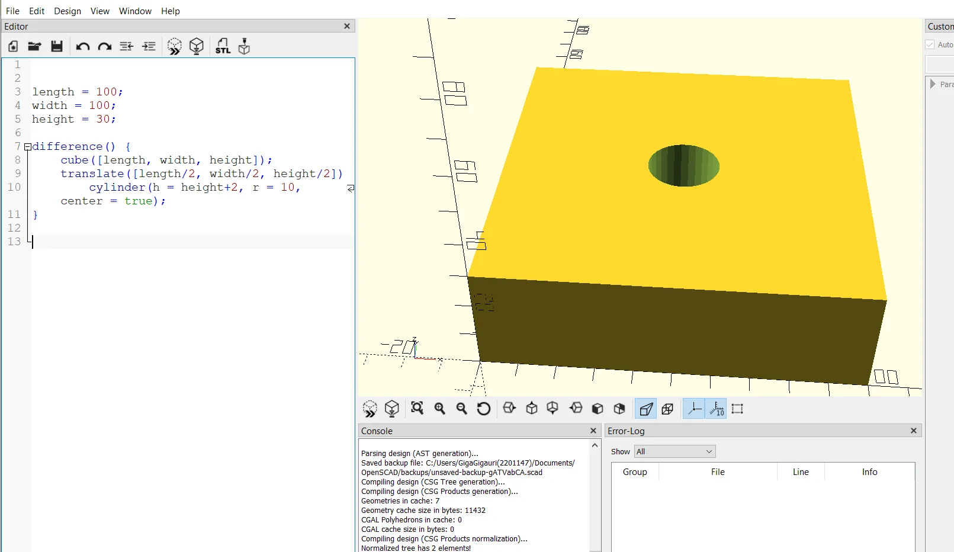The image size is (954, 552).
Task: Collapse the difference() code block fold marker
Action: (x=27, y=147)
